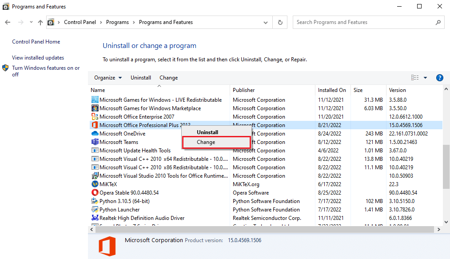The image size is (450, 259).
Task: Click the Visual C++ 2010 x86 icon
Action: pos(95,167)
